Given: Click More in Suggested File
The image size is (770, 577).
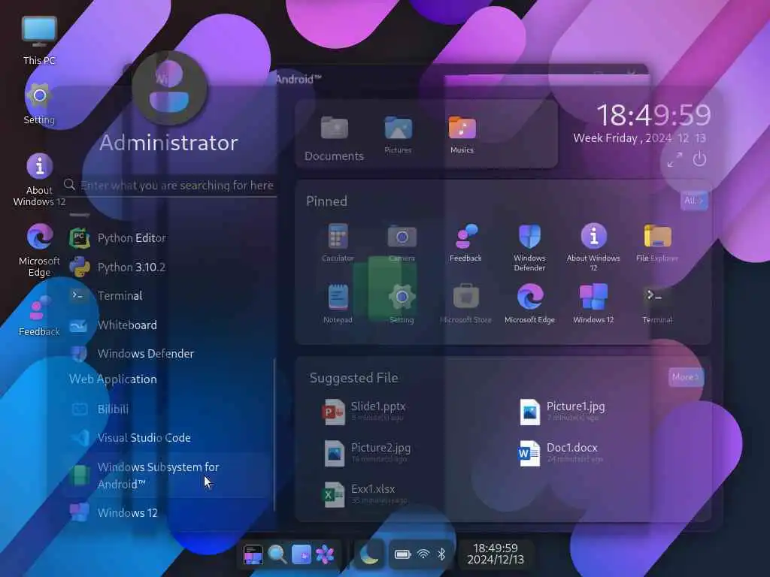Looking at the screenshot, I should [686, 377].
